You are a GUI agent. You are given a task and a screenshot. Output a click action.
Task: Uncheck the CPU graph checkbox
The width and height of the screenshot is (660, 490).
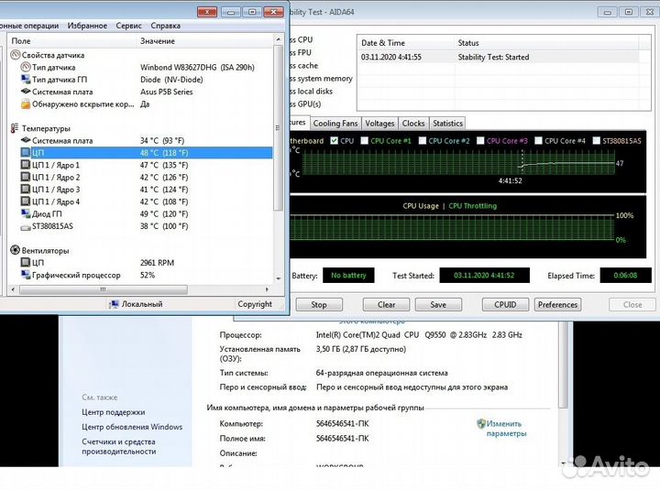(x=335, y=141)
